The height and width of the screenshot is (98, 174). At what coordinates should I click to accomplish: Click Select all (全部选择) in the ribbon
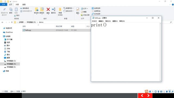coord(96,8)
